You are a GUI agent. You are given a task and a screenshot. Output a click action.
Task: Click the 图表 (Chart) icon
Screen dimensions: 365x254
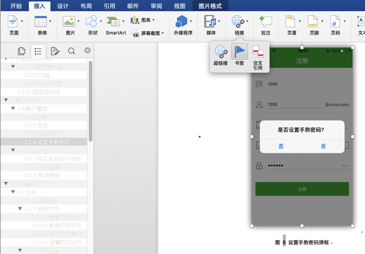[134, 20]
